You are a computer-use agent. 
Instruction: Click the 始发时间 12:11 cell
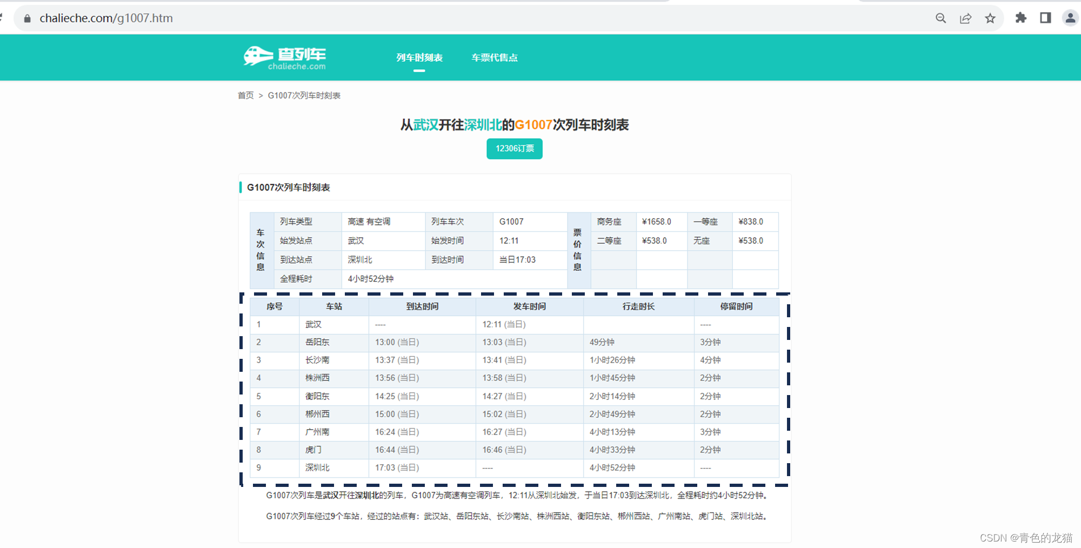tap(530, 241)
